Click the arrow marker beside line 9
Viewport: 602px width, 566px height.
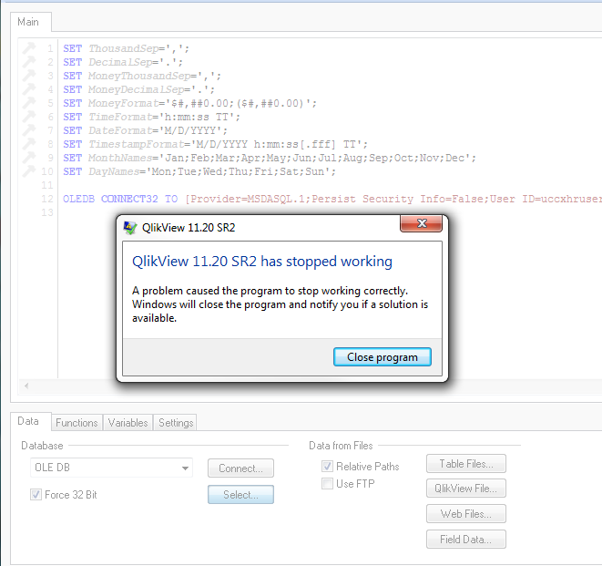point(29,157)
